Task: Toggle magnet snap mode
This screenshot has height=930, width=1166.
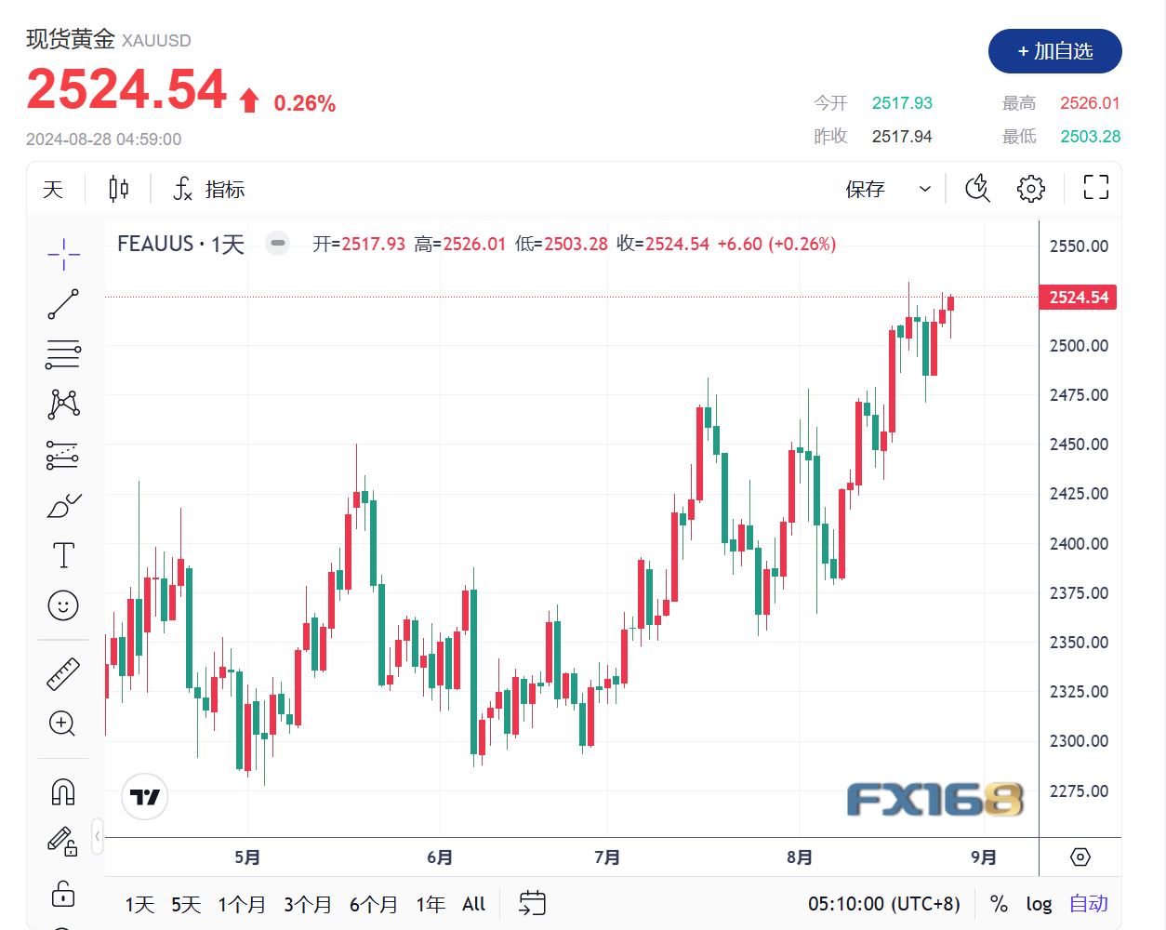Action: 63,792
